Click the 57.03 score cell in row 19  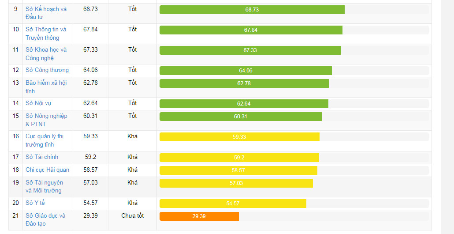coord(90,182)
